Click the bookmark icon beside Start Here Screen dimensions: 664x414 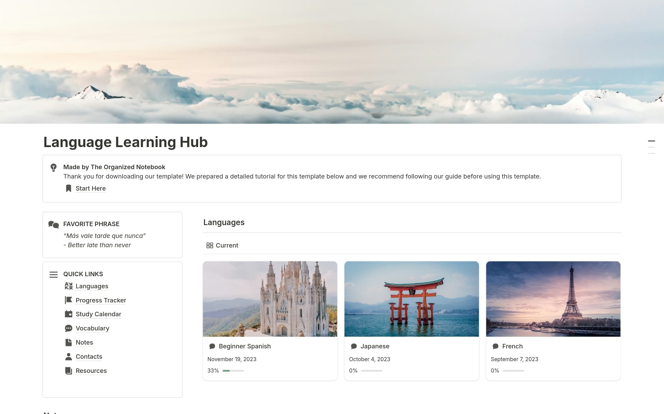click(68, 188)
